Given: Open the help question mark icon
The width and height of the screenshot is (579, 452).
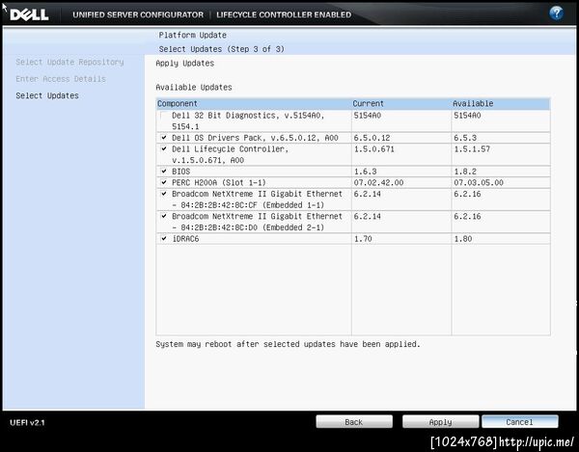Looking at the screenshot, I should (x=556, y=13).
